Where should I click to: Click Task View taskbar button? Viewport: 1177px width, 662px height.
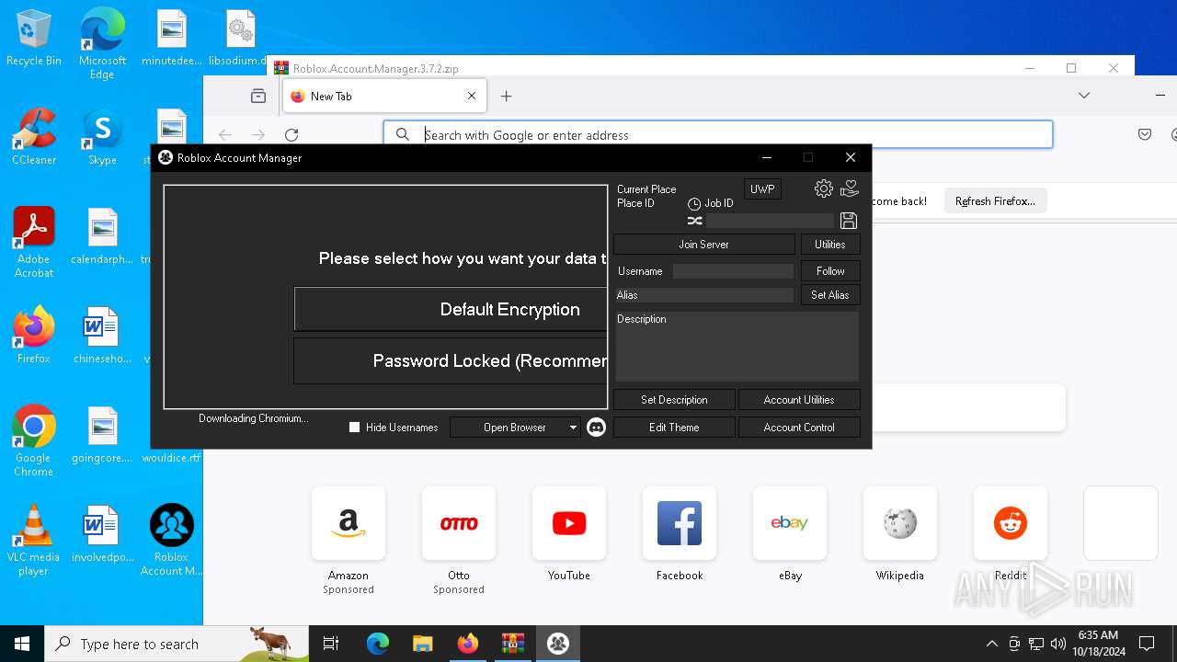(x=331, y=644)
